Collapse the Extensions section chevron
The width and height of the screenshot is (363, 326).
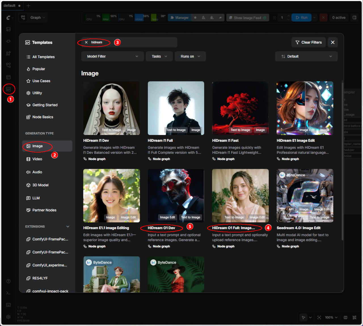click(68, 226)
